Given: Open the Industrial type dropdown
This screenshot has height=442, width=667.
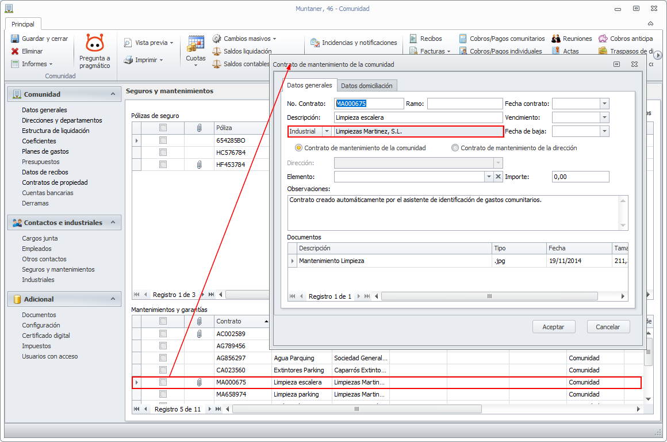Looking at the screenshot, I should tap(327, 131).
